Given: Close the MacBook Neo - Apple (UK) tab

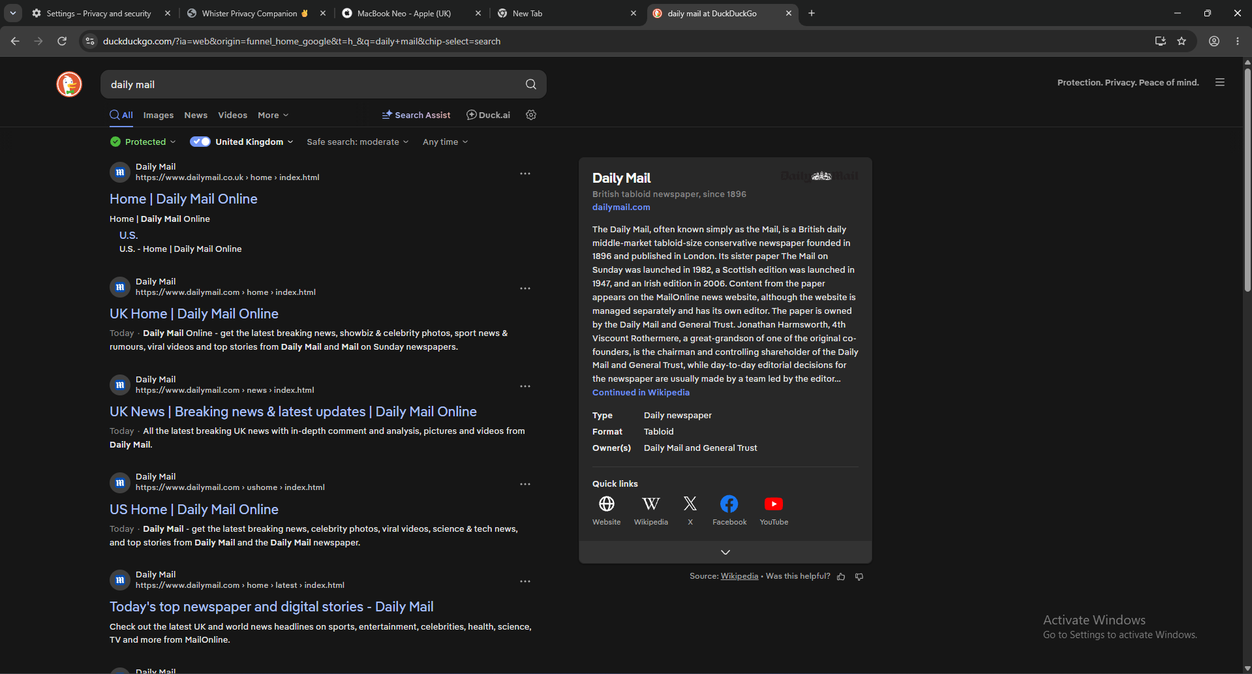Looking at the screenshot, I should pos(478,13).
